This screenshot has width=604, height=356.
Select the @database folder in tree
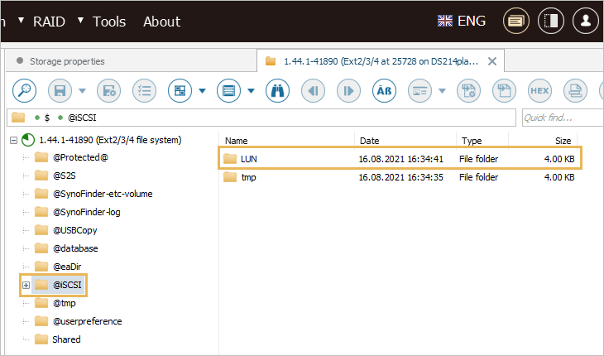75,248
